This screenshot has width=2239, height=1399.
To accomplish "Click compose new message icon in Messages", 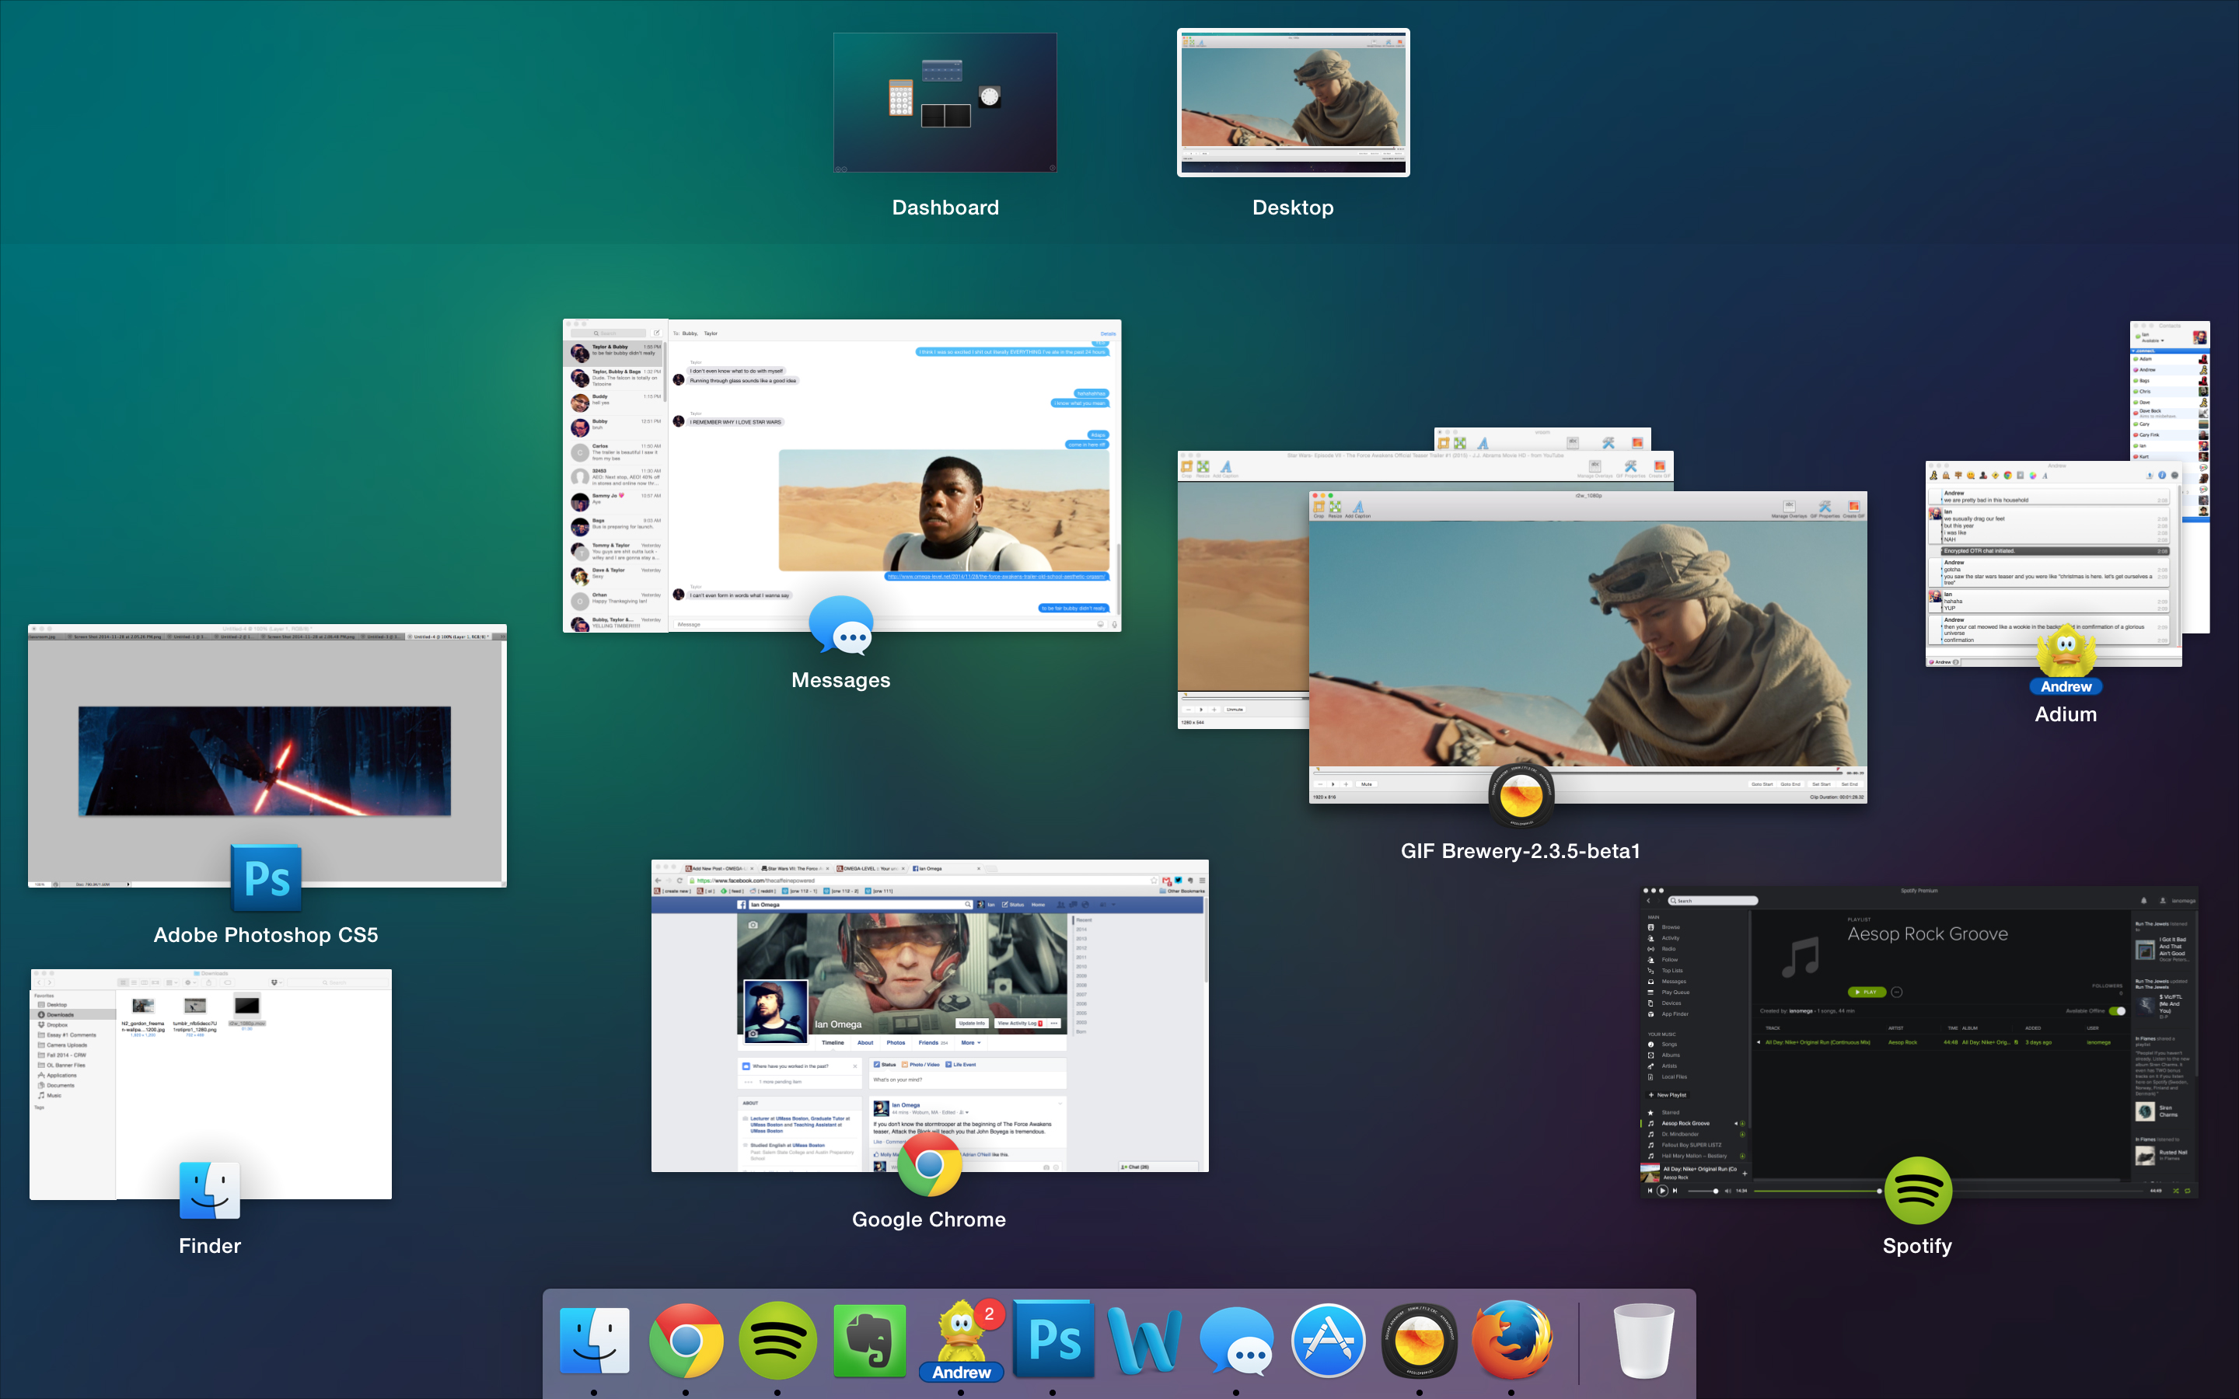I will [657, 333].
